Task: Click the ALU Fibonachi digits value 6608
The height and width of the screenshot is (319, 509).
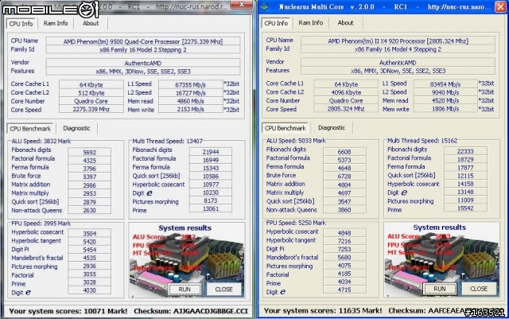Action: (x=344, y=151)
